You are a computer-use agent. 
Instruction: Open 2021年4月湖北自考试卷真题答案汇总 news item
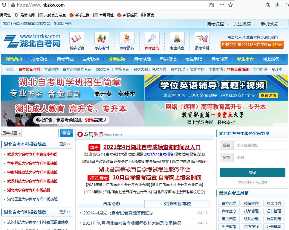(x=118, y=213)
